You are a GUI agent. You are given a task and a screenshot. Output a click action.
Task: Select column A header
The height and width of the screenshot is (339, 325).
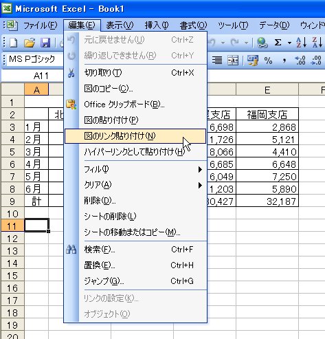[36, 90]
